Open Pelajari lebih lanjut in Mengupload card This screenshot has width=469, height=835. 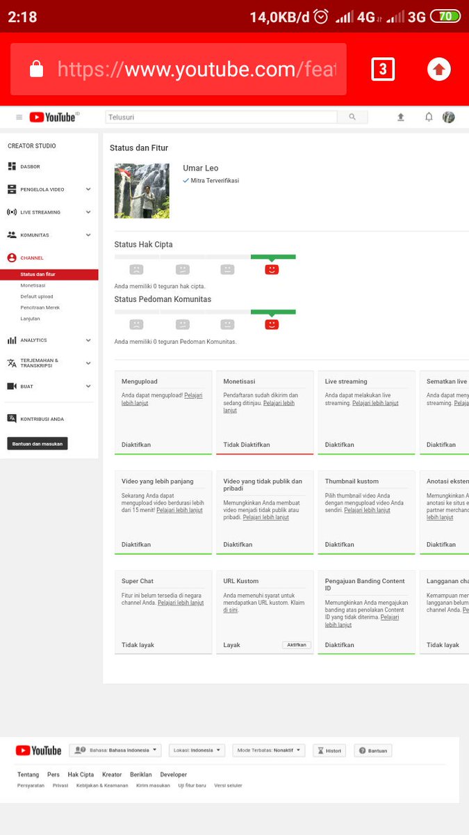click(x=161, y=399)
